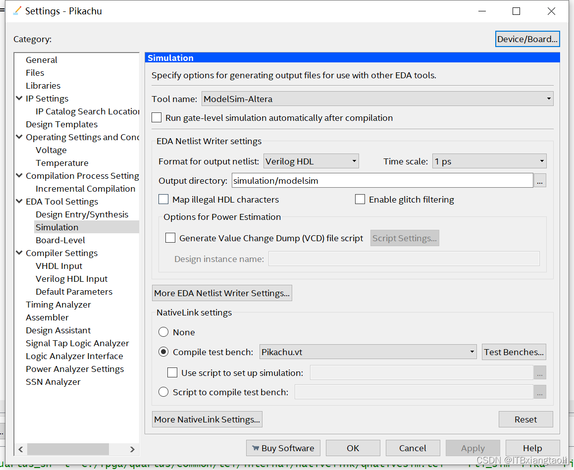This screenshot has height=470, width=574.
Task: Select Board-Level page
Action: 60,240
